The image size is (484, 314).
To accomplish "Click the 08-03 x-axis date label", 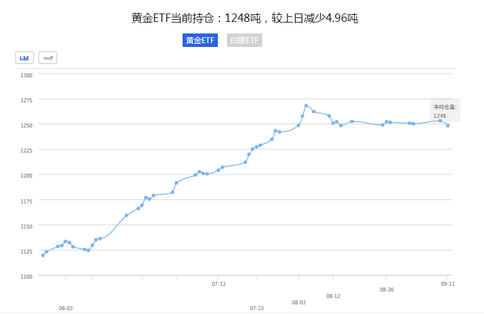I will point(299,302).
